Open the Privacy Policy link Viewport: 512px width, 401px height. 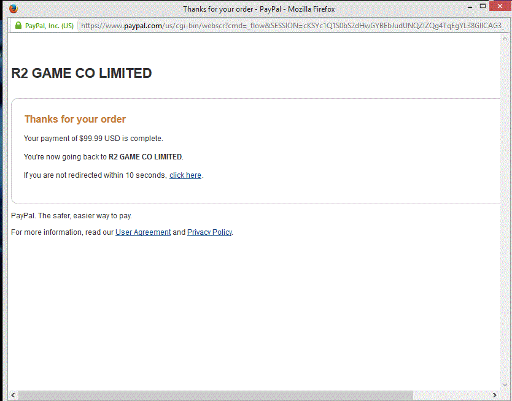click(x=209, y=232)
